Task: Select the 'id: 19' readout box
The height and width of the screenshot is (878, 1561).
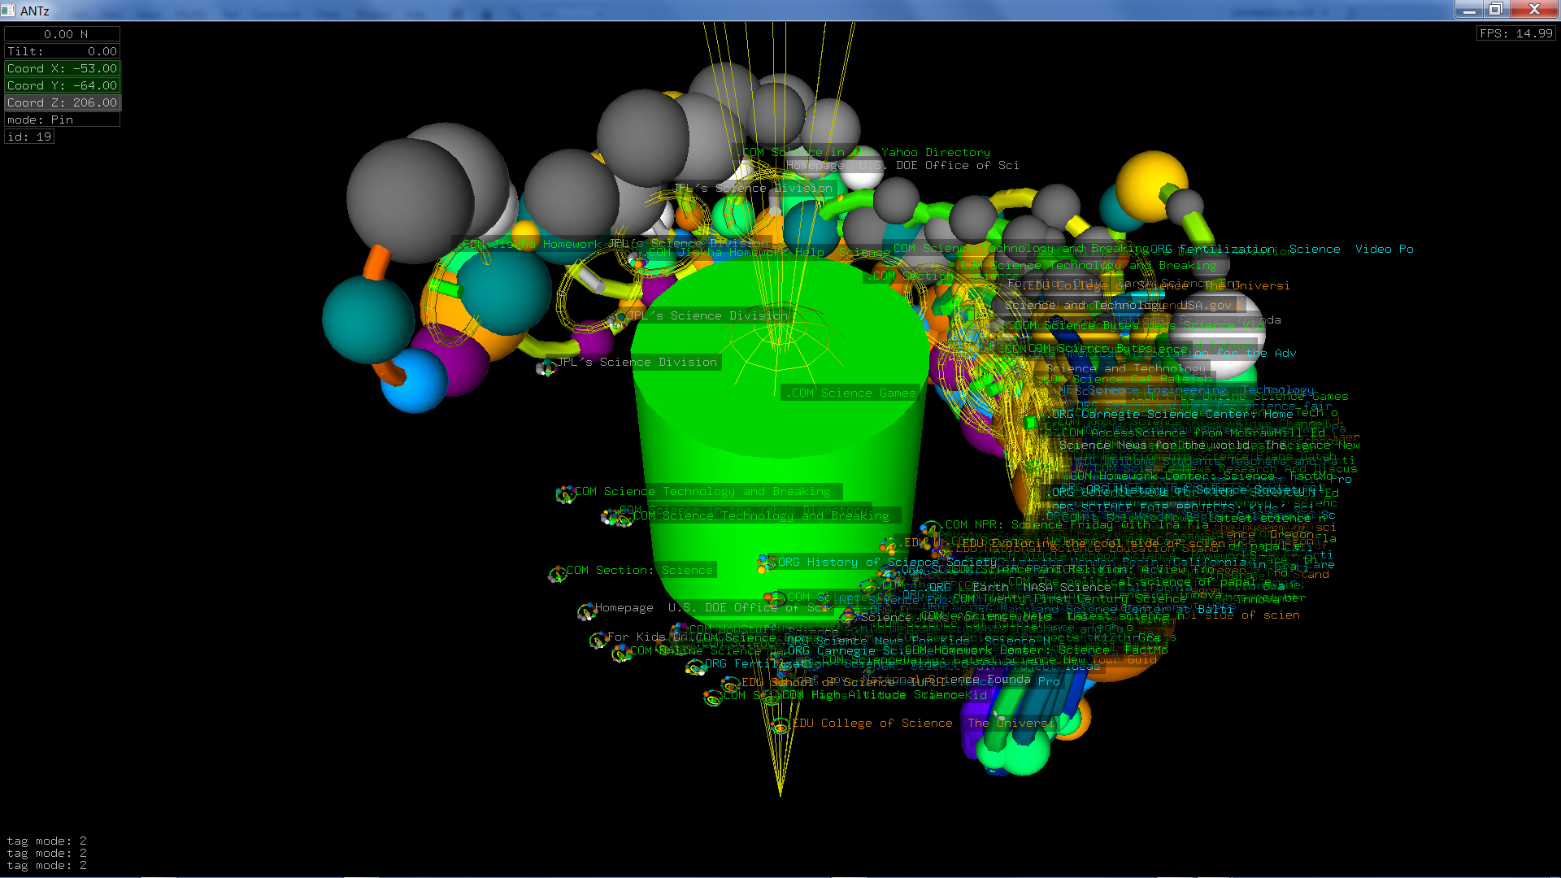Action: pos(29,137)
